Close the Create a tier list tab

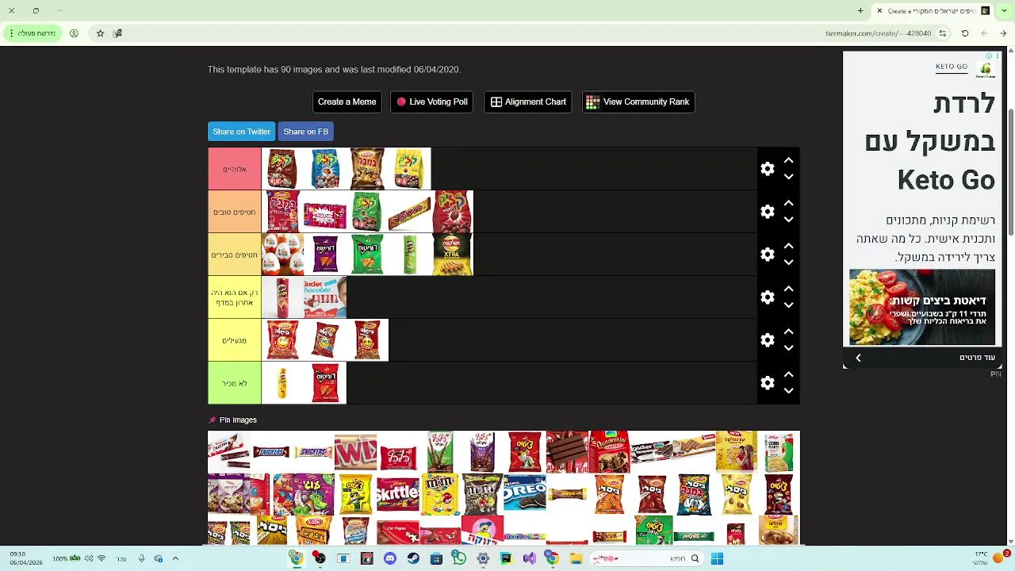tap(879, 10)
